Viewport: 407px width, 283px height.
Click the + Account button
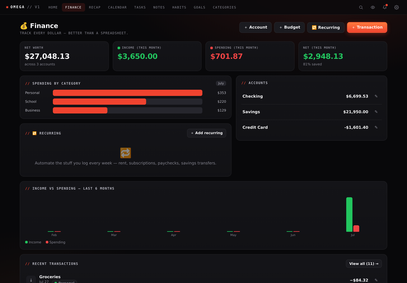(x=255, y=28)
